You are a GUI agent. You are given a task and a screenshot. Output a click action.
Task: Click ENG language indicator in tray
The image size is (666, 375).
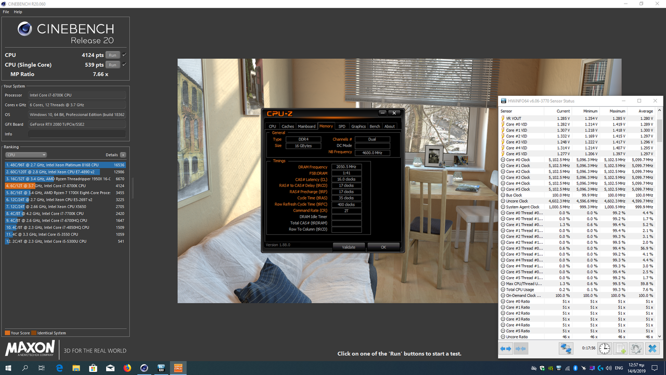[619, 368]
